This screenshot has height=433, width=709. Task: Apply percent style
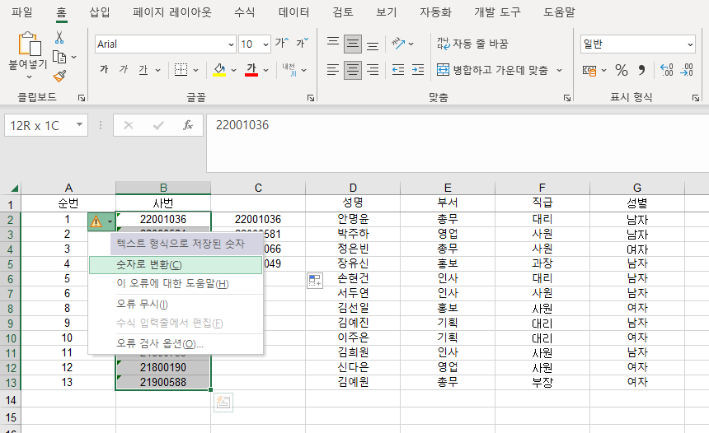coord(622,70)
